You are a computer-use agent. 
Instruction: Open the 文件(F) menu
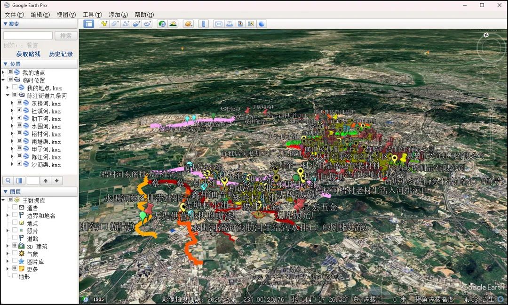[14, 15]
